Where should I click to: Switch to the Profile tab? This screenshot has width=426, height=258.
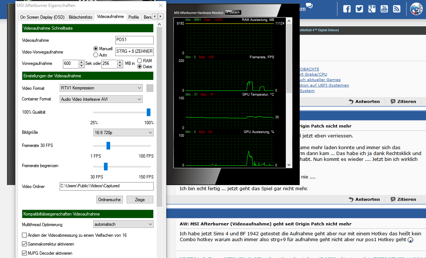[134, 17]
